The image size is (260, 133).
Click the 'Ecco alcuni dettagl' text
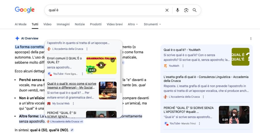pyautogui.click(x=29, y=71)
